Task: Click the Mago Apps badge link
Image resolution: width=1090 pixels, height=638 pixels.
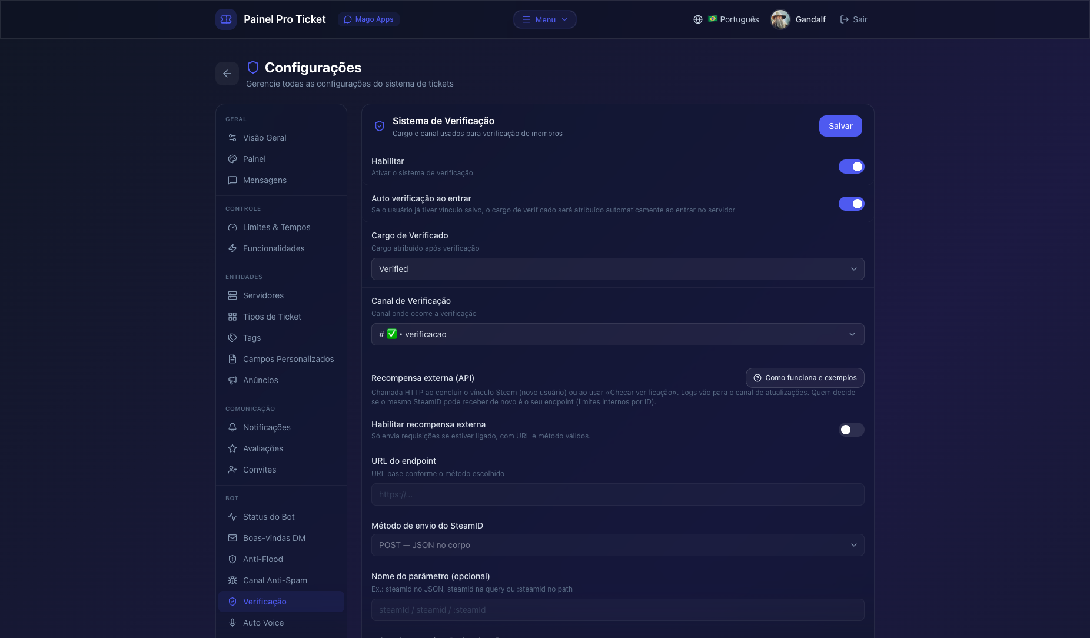Action: pyautogui.click(x=368, y=19)
